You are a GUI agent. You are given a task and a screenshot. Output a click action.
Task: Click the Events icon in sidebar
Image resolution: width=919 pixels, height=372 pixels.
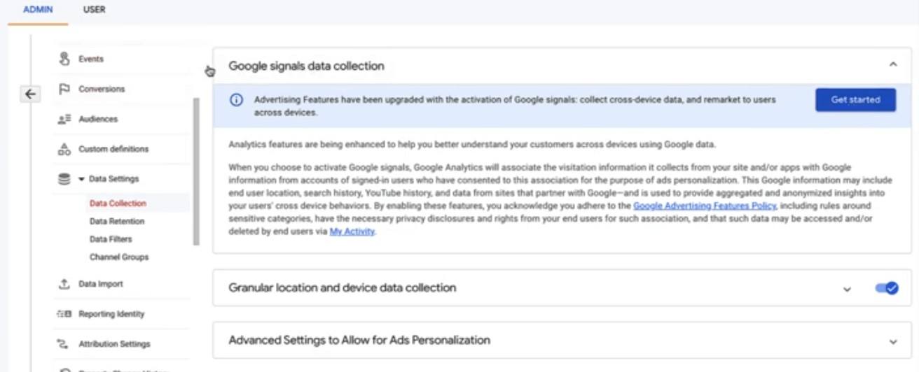pyautogui.click(x=64, y=59)
